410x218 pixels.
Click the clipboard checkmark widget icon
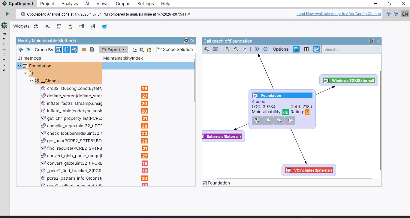click(x=70, y=26)
